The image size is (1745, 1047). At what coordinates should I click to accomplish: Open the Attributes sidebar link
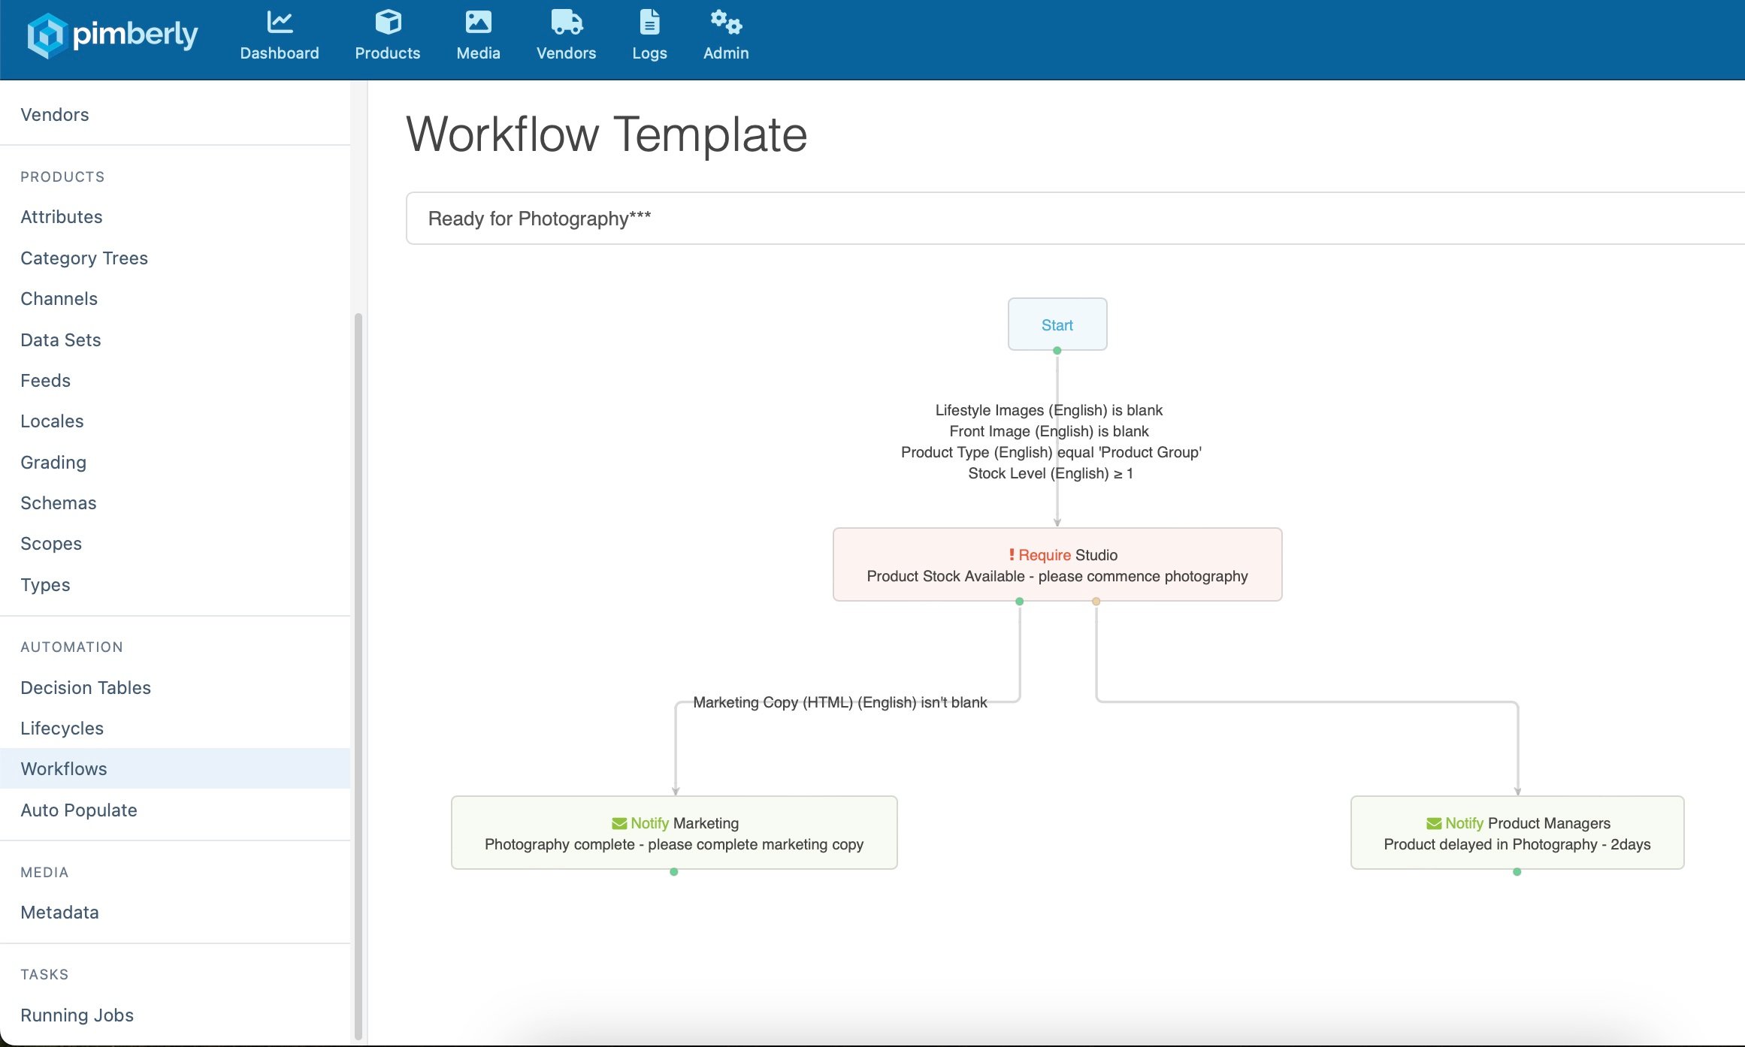pyautogui.click(x=62, y=216)
